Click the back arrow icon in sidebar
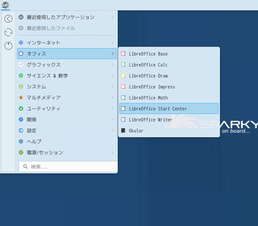258x226 pixels. coord(8,19)
